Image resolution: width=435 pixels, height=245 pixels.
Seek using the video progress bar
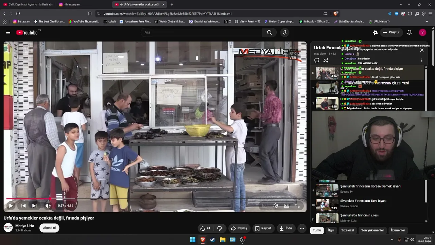pos(155,199)
